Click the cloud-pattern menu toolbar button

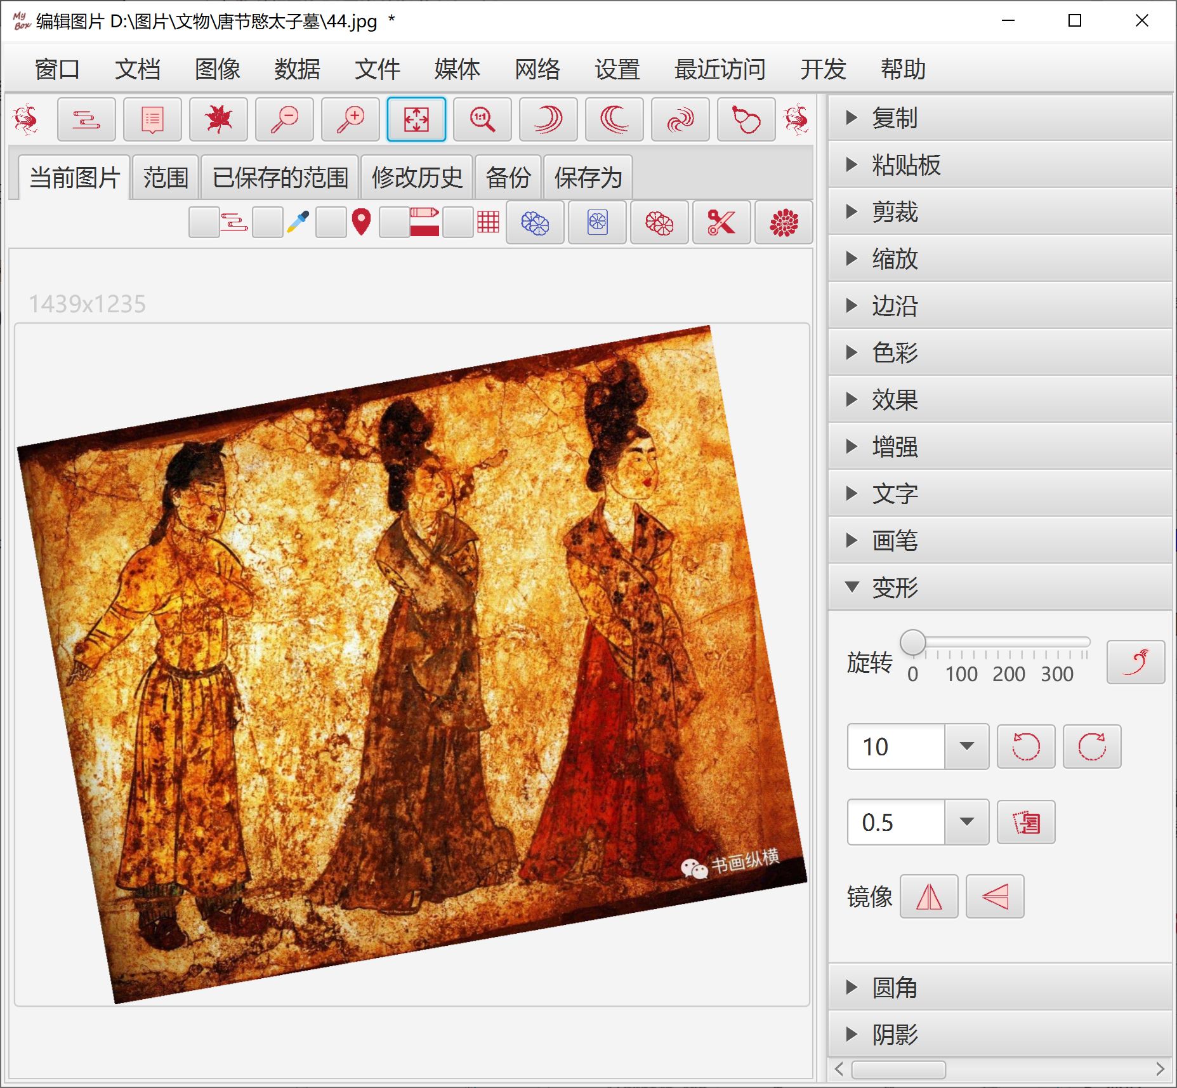(86, 119)
